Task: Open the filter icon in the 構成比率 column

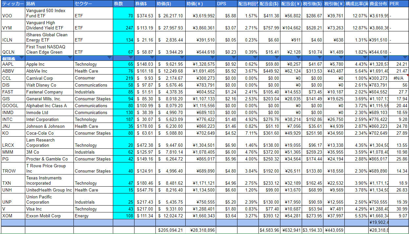Action: coord(365,58)
